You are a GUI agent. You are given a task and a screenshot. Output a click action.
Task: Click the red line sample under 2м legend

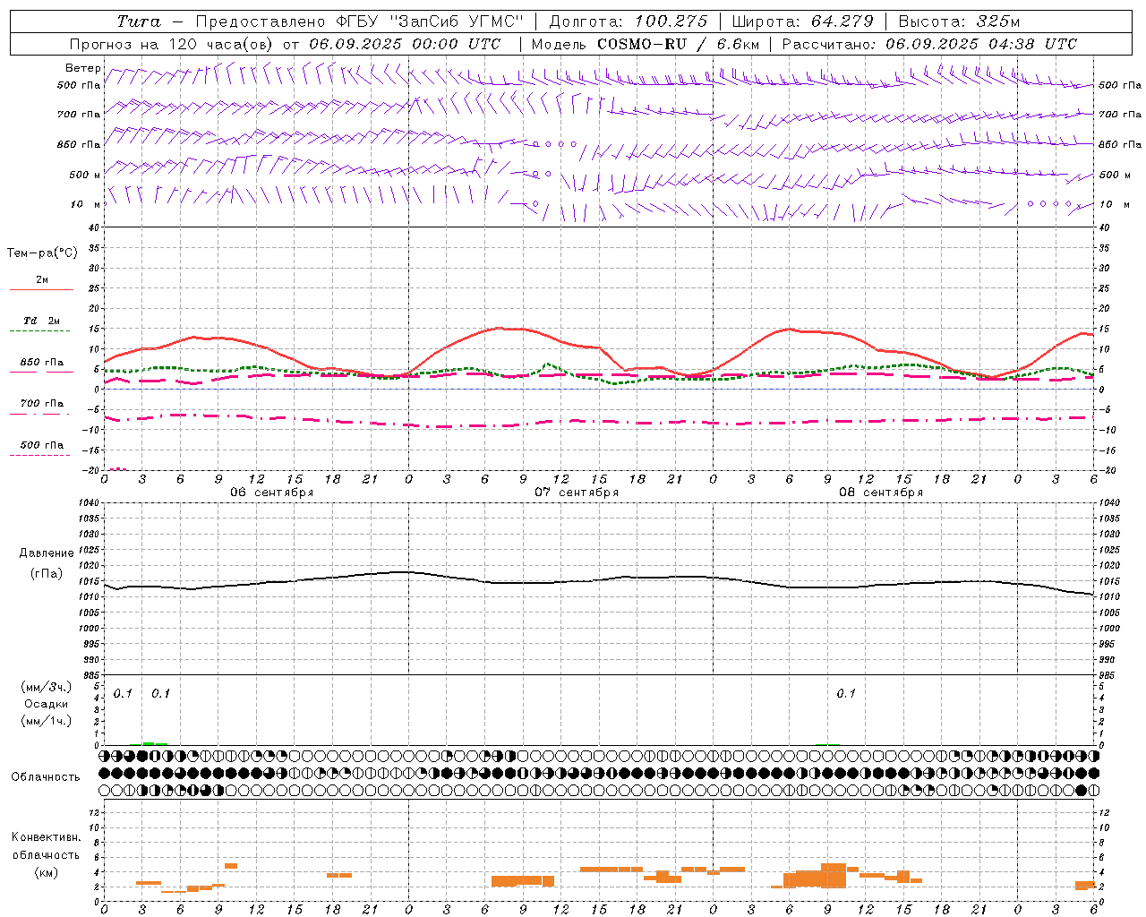pos(41,290)
